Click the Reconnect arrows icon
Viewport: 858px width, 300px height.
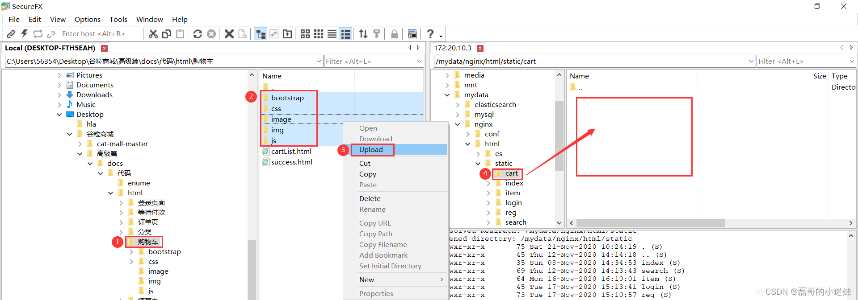tap(38, 34)
